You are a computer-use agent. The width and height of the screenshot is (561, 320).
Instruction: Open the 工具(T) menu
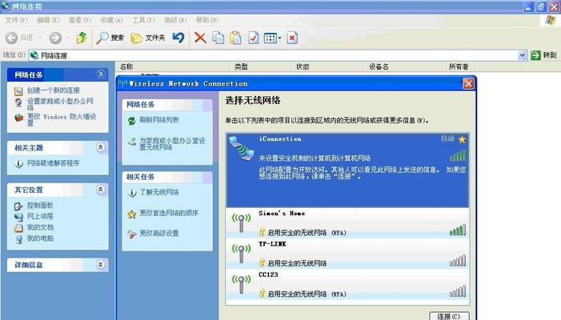[x=143, y=20]
